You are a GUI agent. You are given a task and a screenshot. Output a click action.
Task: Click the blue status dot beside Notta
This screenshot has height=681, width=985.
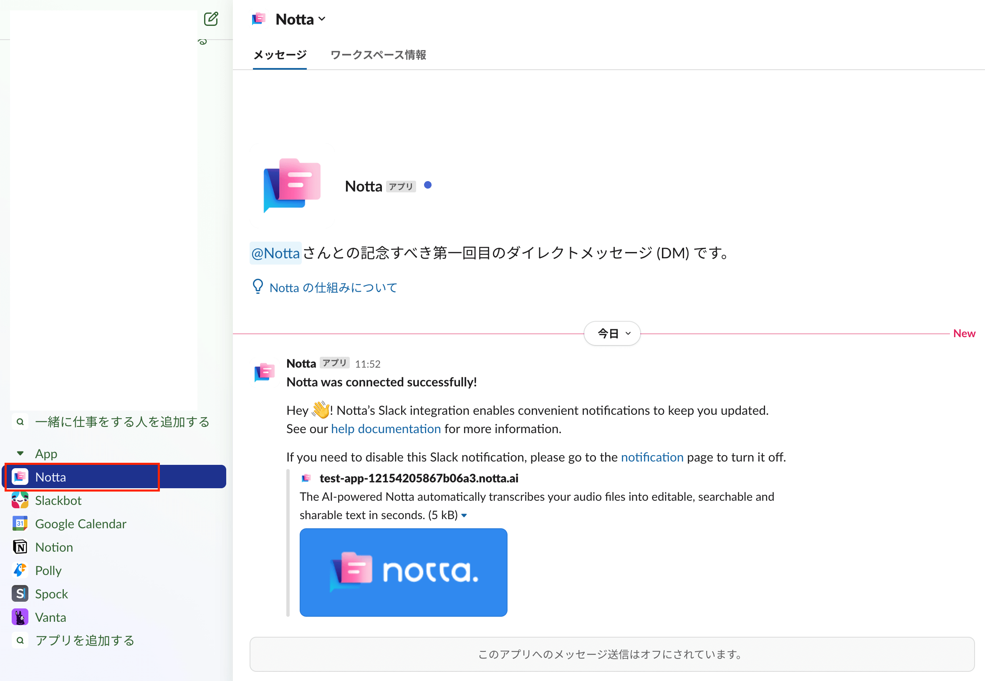point(428,185)
